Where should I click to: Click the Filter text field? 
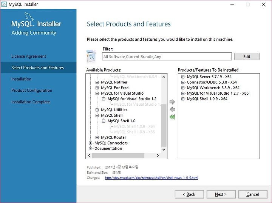click(167, 57)
